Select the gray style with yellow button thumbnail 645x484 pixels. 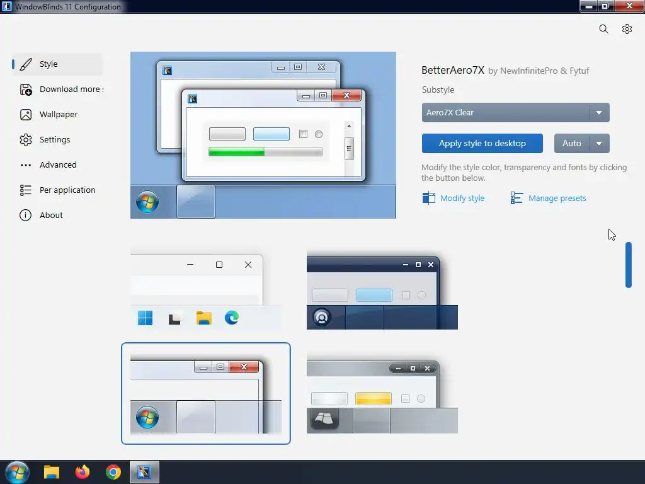click(382, 393)
